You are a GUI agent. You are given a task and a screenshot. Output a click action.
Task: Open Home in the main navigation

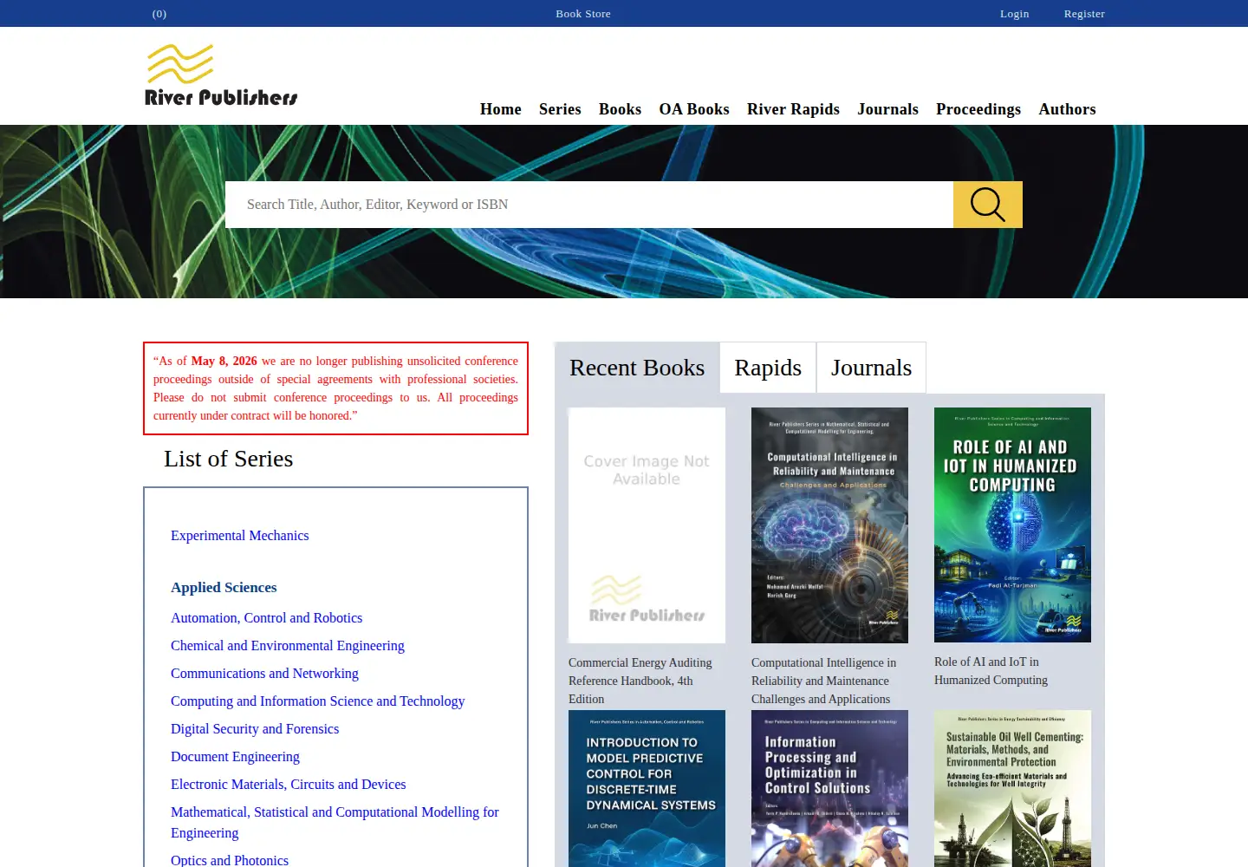pyautogui.click(x=501, y=109)
